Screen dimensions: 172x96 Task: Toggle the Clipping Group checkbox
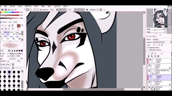[148, 47]
